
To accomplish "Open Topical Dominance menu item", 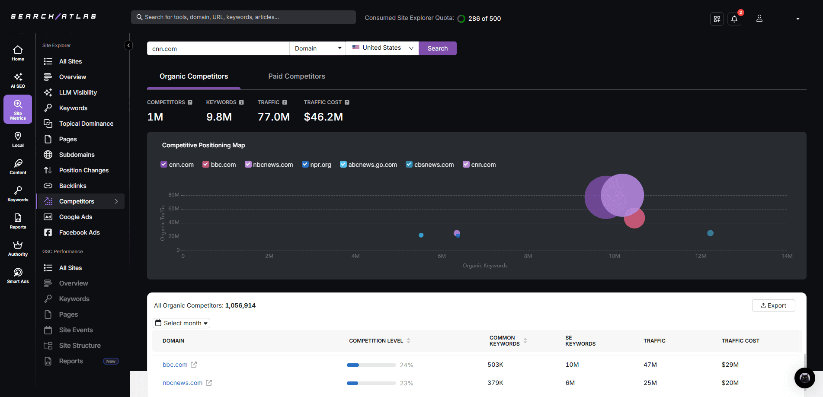I will (86, 124).
